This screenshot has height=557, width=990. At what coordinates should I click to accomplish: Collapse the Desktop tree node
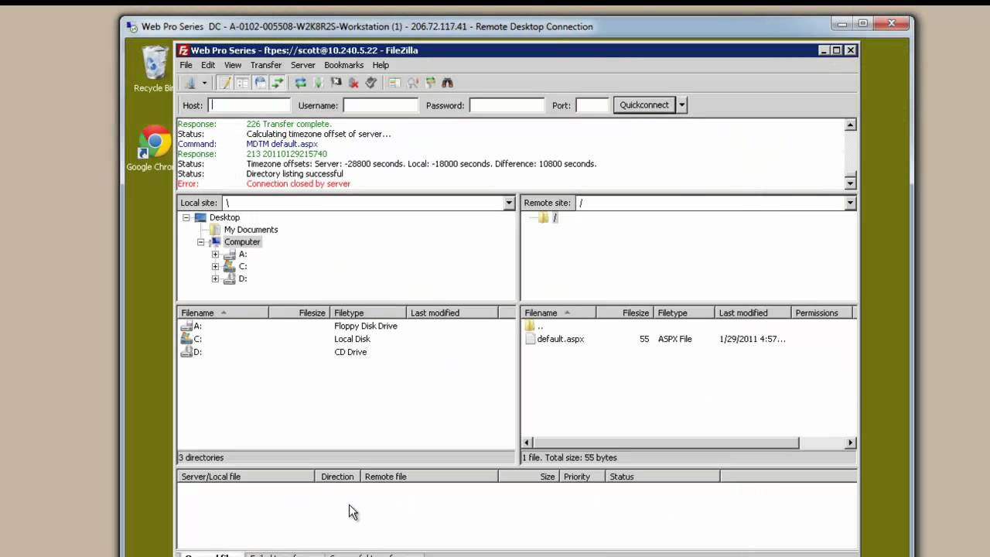(x=186, y=217)
